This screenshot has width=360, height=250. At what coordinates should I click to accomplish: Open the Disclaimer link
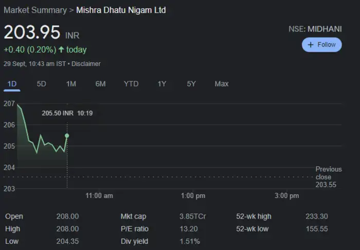pyautogui.click(x=86, y=64)
